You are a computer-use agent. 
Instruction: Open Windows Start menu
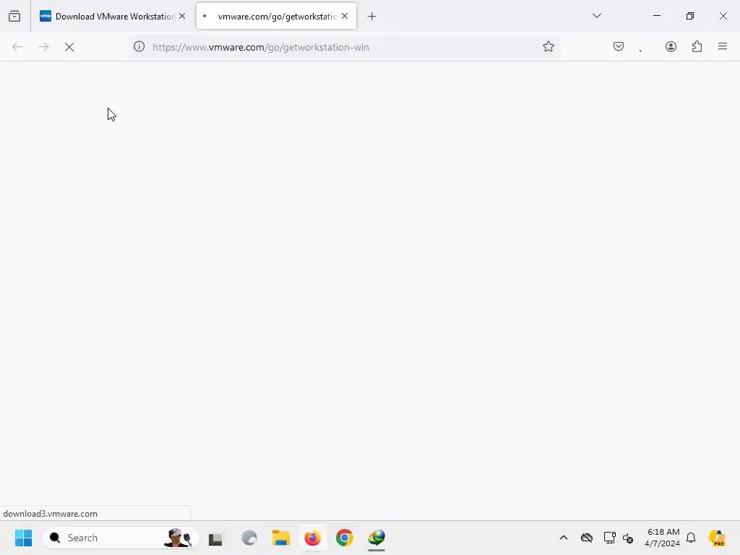pos(23,538)
